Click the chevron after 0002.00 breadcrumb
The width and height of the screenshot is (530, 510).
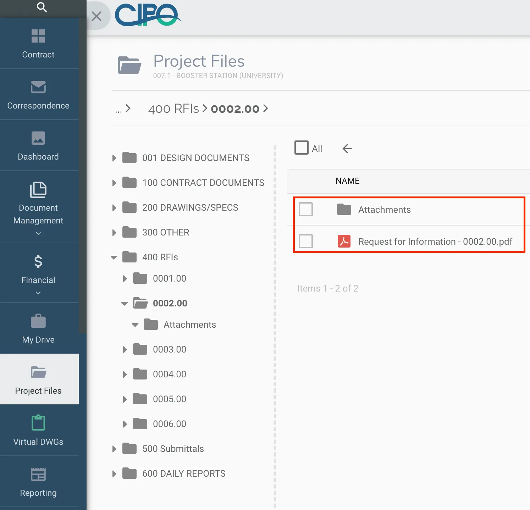click(x=265, y=108)
